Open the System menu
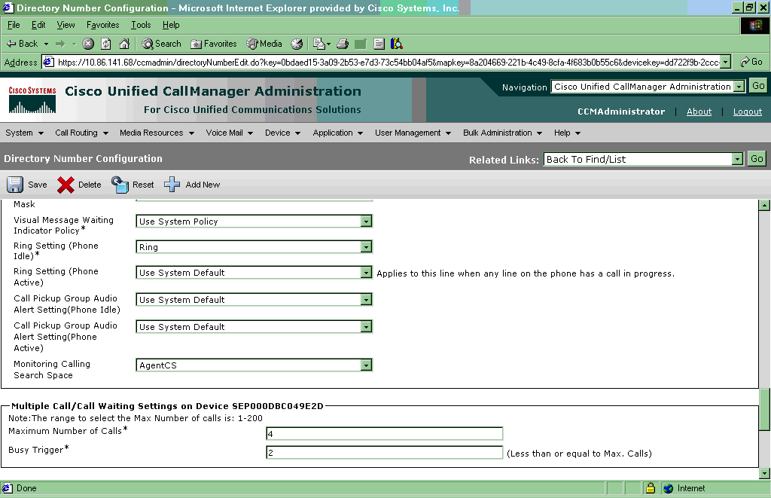The height and width of the screenshot is (498, 771). click(x=24, y=133)
